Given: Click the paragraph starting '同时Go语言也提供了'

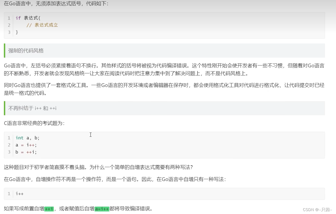Looking at the screenshot, I should point(164,89).
